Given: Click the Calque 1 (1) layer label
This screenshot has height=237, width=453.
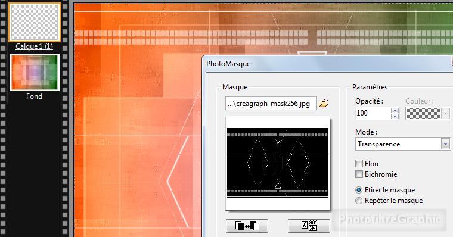Looking at the screenshot, I should point(34,46).
